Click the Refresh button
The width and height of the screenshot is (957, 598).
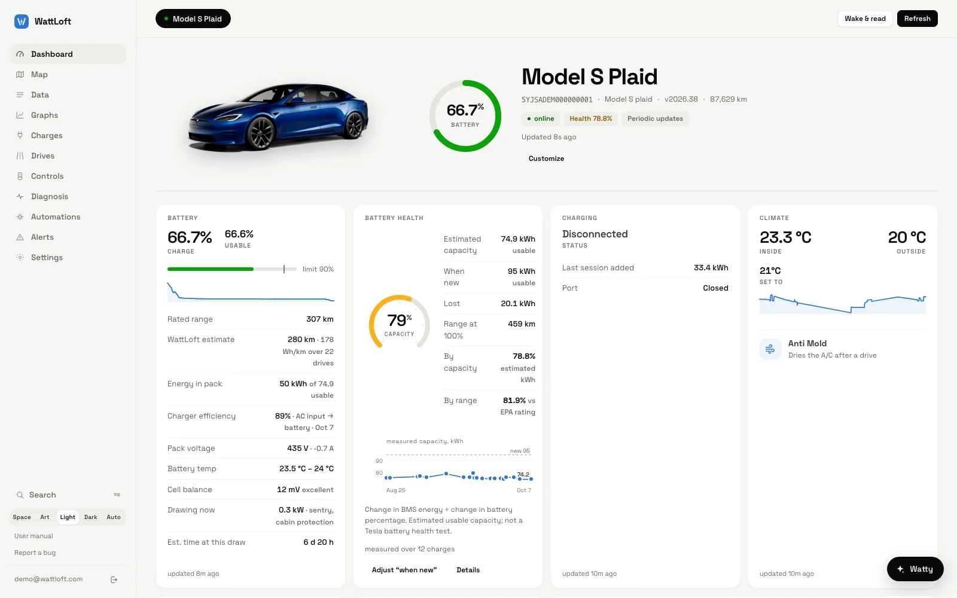point(918,19)
